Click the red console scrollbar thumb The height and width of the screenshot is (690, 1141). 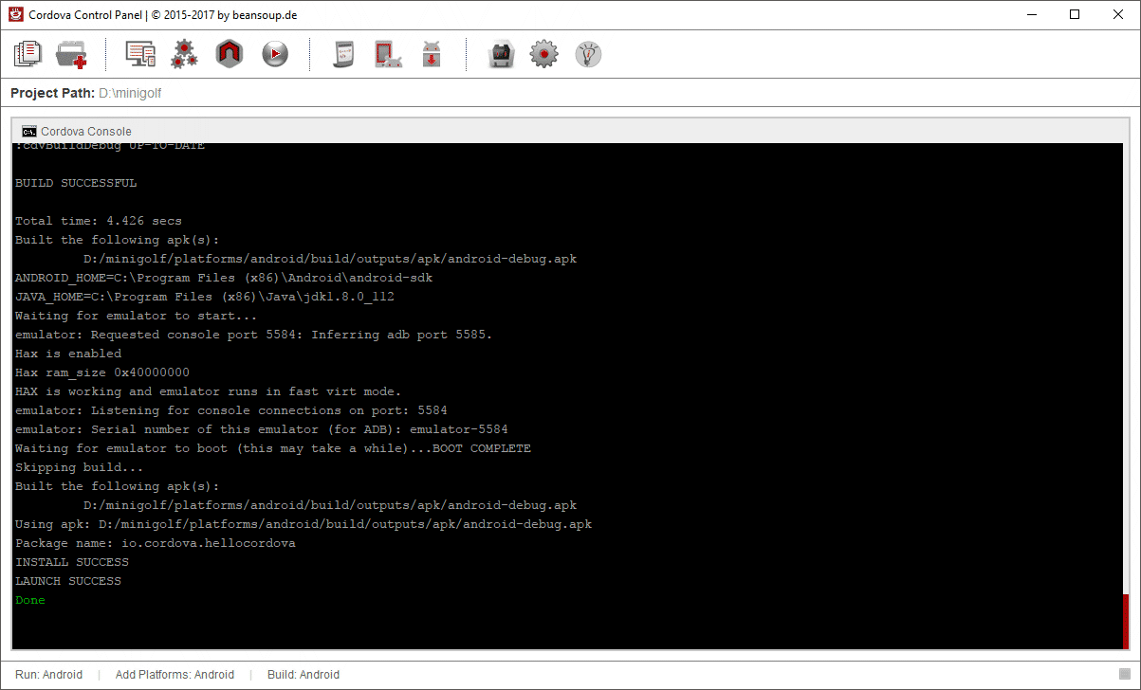[x=1126, y=621]
